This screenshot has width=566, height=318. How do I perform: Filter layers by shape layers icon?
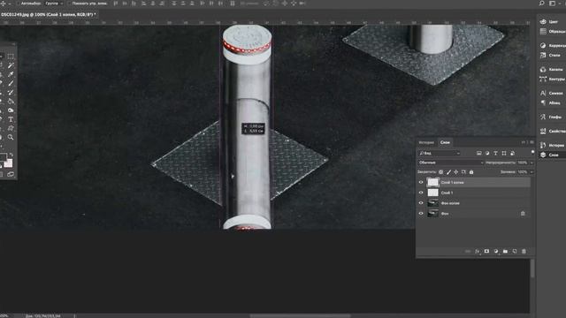point(504,153)
